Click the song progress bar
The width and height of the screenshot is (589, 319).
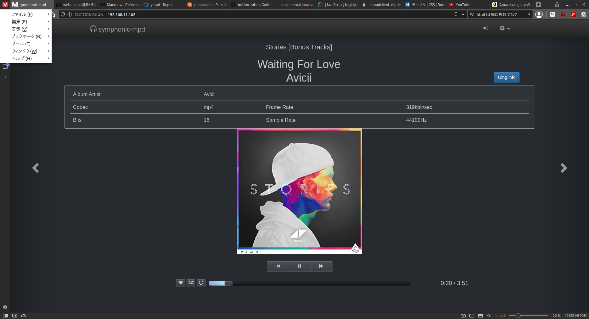point(310,283)
